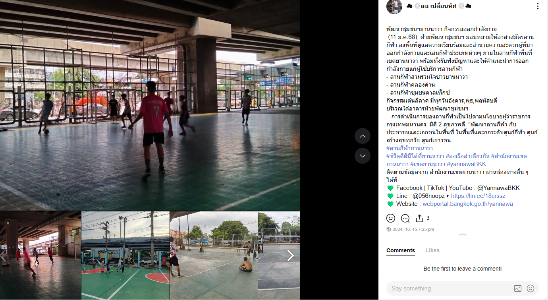548x300 pixels.
Task: Collapse the post text with small up chevron
Action: (463, 235)
